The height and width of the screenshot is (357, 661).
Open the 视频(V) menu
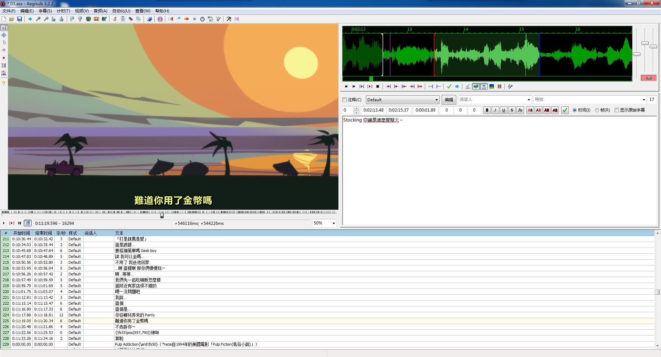click(x=82, y=11)
